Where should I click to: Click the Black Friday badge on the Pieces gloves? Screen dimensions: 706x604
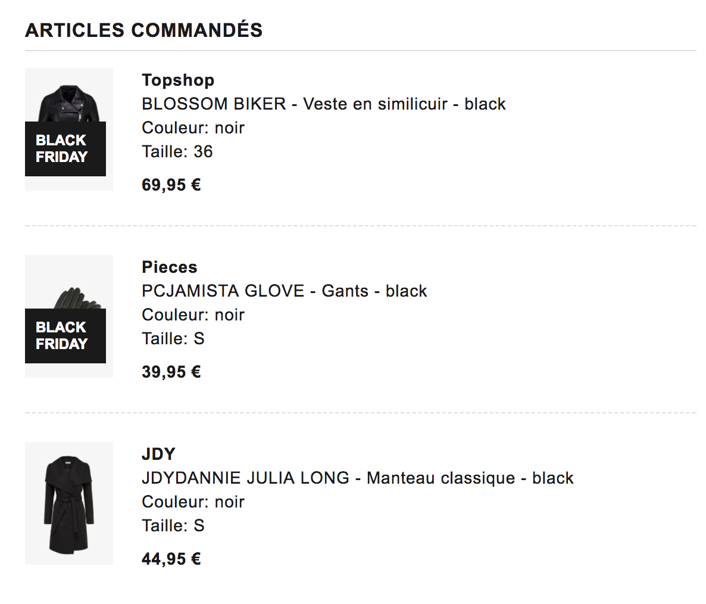pyautogui.click(x=65, y=336)
